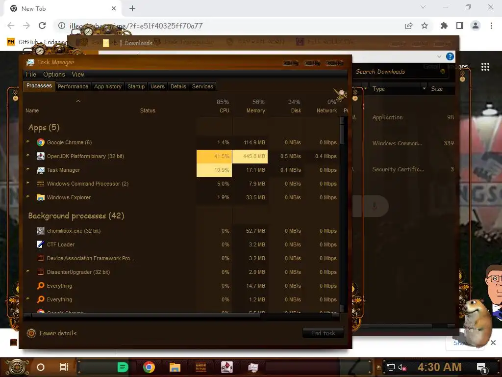This screenshot has width=502, height=377.
Task: Expand the Task Manager process entry
Action: point(28,169)
